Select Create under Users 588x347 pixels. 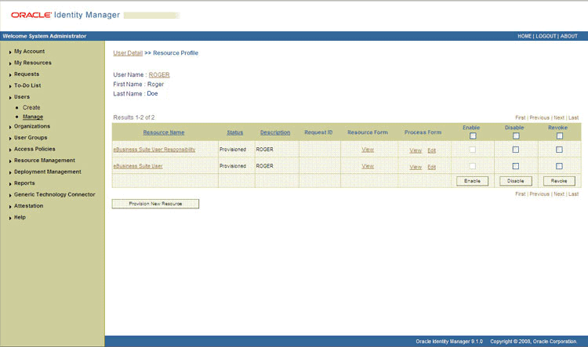[31, 107]
